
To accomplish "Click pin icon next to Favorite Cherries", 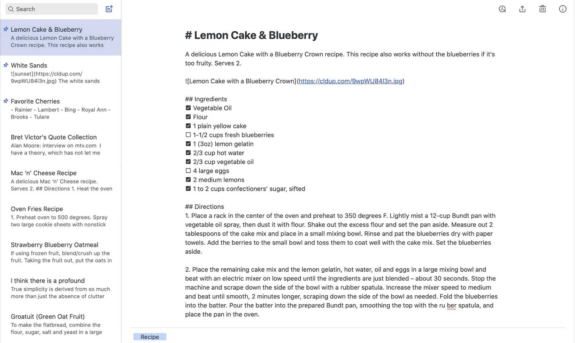I will pos(6,101).
